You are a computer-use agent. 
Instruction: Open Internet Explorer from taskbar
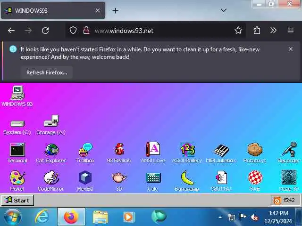click(42, 217)
